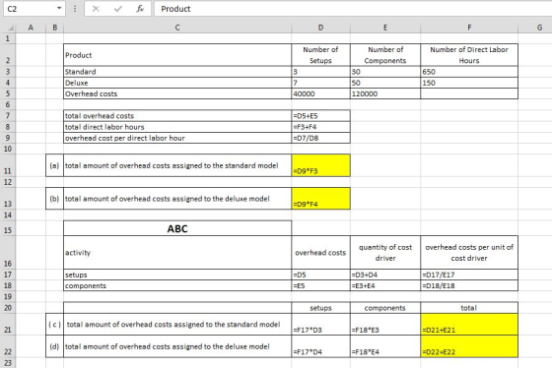Click the Enter checkmark formula bar icon
The width and height of the screenshot is (552, 368).
(x=118, y=9)
